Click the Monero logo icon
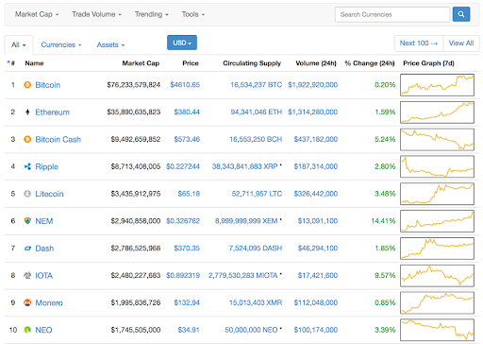 coord(27,302)
